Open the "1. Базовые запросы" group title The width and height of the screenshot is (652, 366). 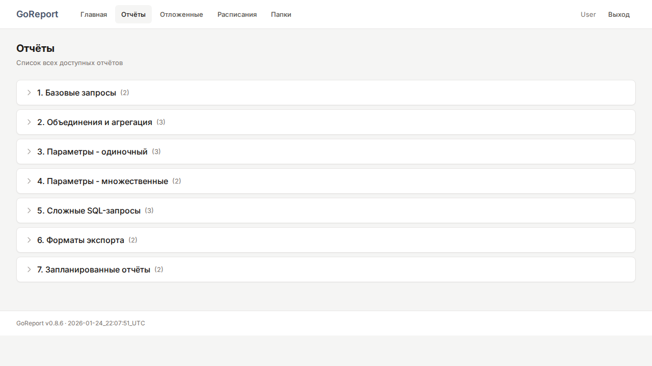pyautogui.click(x=76, y=93)
